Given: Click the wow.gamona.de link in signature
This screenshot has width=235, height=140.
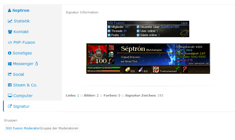Looking at the screenshot, I should 199,63.
